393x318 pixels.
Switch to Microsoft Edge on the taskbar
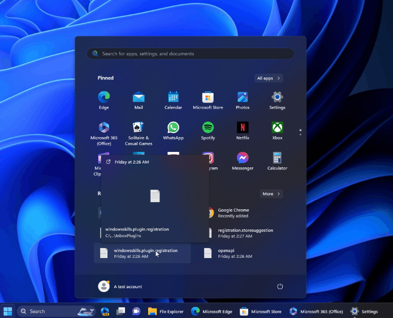212,311
